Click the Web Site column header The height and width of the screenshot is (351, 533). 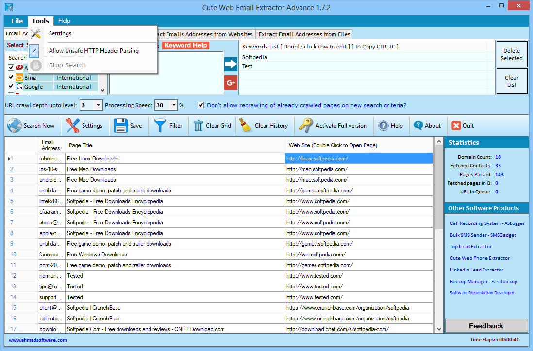pyautogui.click(x=359, y=145)
